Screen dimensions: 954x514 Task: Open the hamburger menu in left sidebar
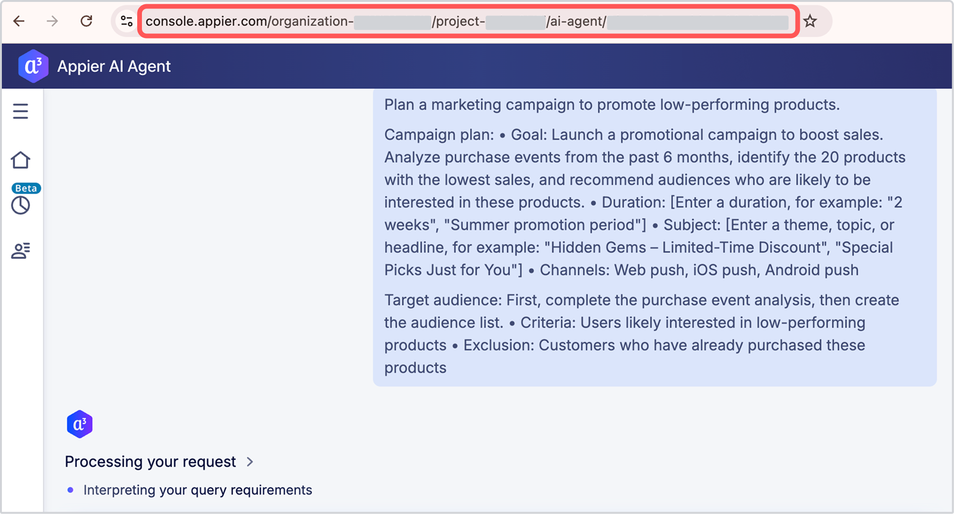20,111
